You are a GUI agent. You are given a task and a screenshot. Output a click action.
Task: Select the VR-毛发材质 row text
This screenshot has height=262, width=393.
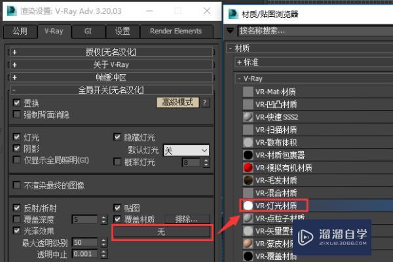pyautogui.click(x=276, y=181)
